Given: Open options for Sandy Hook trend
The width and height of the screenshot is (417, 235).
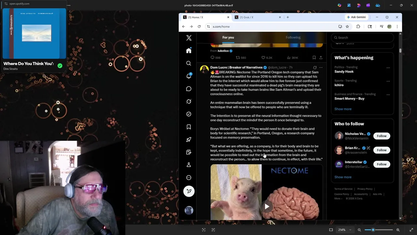Looking at the screenshot, I should (388, 68).
